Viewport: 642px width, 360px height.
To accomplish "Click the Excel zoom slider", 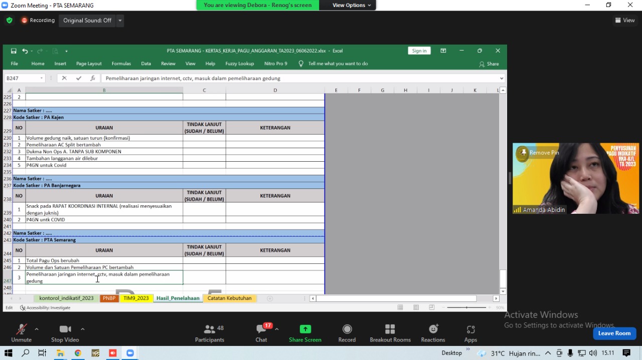I will point(466,307).
